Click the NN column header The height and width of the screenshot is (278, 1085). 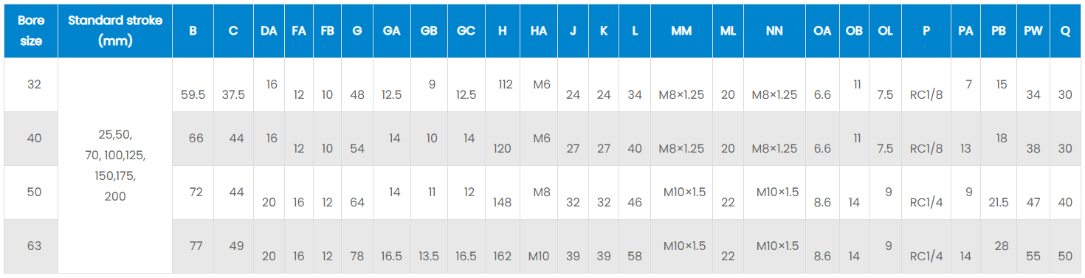[x=774, y=31]
